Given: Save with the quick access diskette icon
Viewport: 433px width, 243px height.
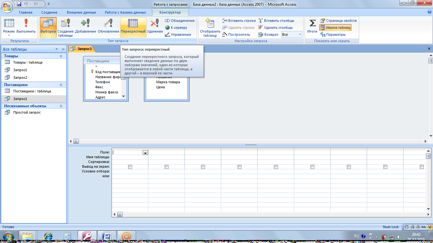Looking at the screenshot, I should pyautogui.click(x=19, y=4).
